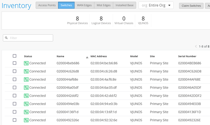Go to the Installed Base tab
The width and height of the screenshot is (210, 125).
(124, 5)
